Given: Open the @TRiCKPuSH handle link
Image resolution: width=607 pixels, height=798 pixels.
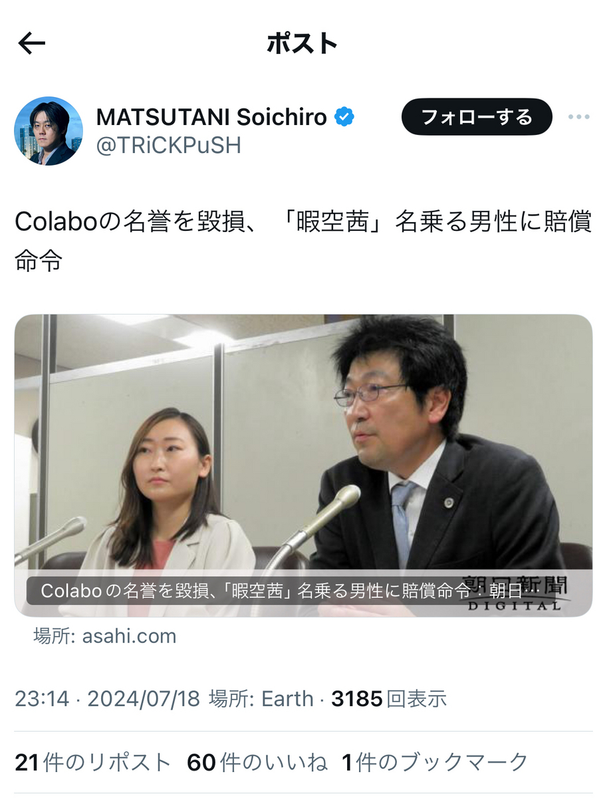Looking at the screenshot, I should pos(168,146).
